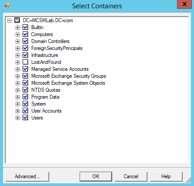Uncheck the Program Data checkbox
This screenshot has width=194, height=186.
[x=25, y=96]
